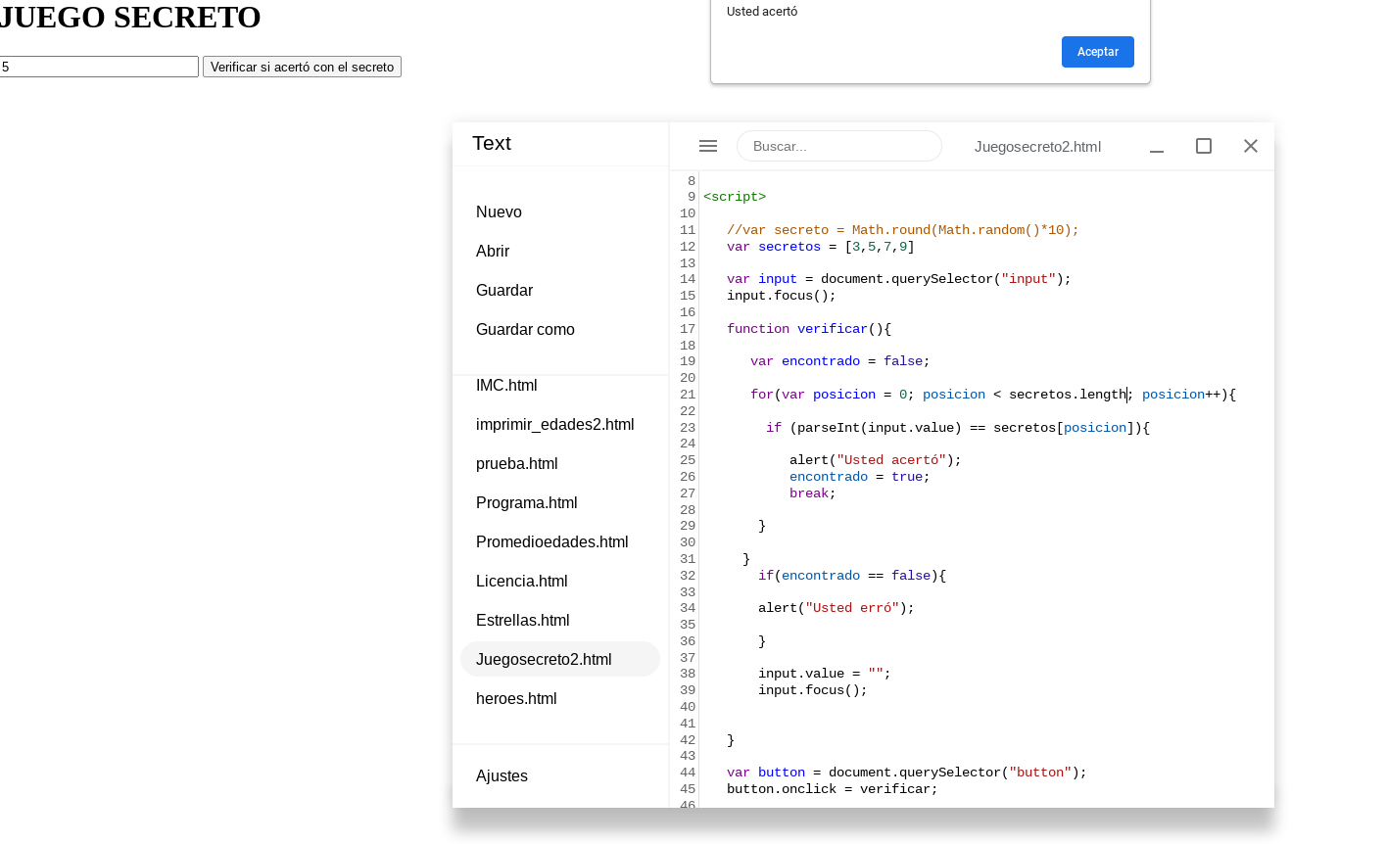This screenshot has width=1386, height=844.
Task: Open heroes.html from the file list
Action: (516, 698)
